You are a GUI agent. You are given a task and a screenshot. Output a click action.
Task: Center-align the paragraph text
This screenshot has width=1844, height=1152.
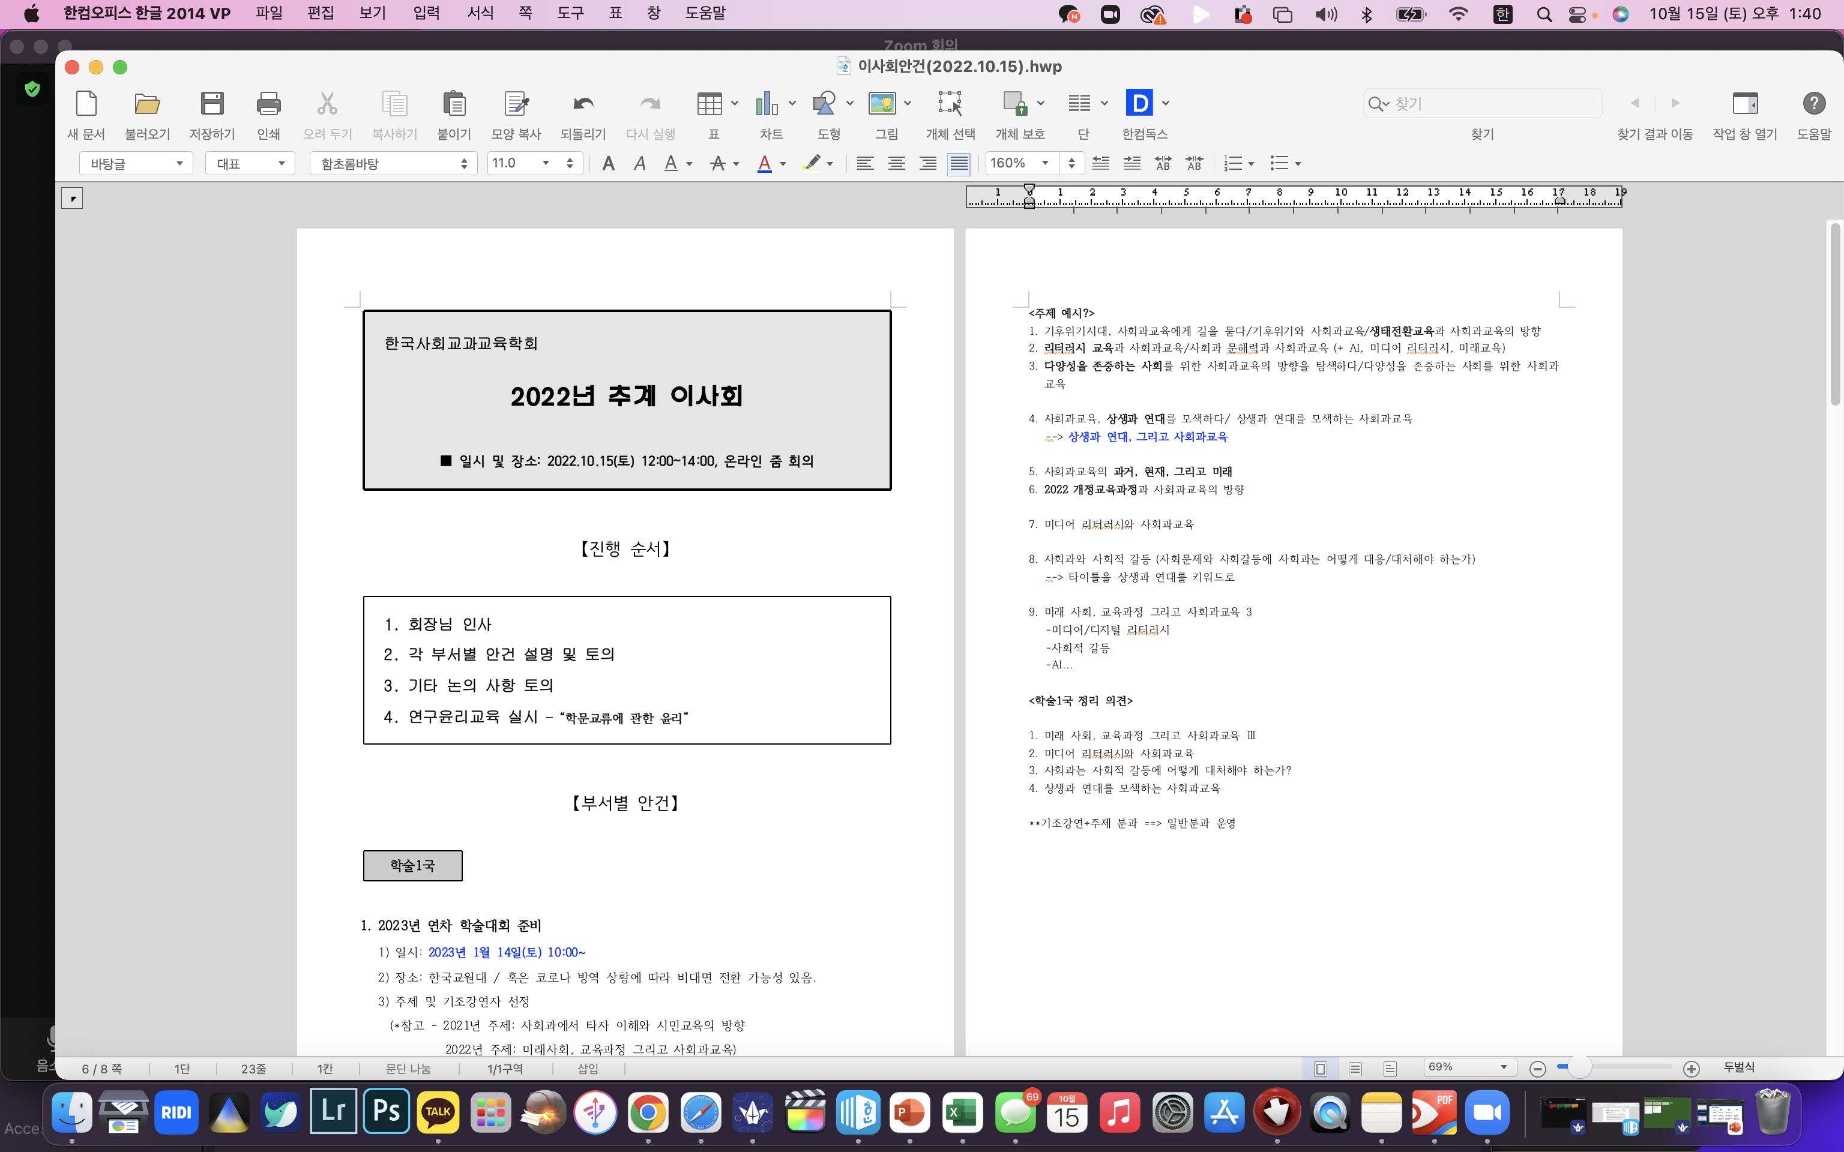coord(896,163)
